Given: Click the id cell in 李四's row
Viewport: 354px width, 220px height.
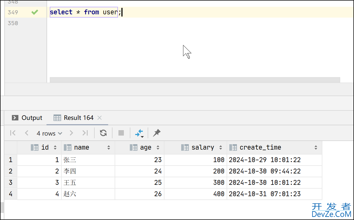Looking at the screenshot, I should pyautogui.click(x=39, y=171).
